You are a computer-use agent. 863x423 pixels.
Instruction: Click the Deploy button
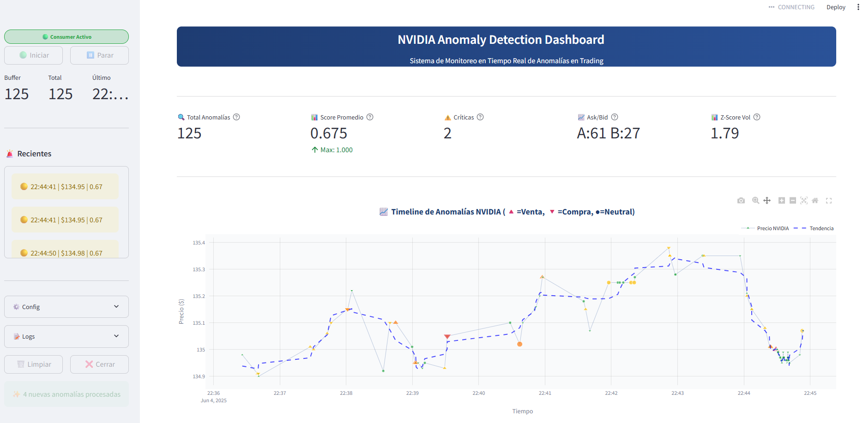pos(836,7)
